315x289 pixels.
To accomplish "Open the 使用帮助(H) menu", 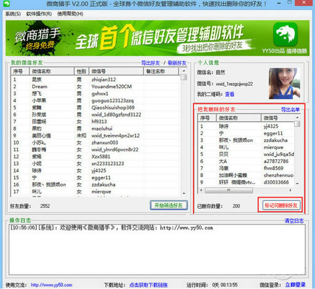I will [x=70, y=14].
